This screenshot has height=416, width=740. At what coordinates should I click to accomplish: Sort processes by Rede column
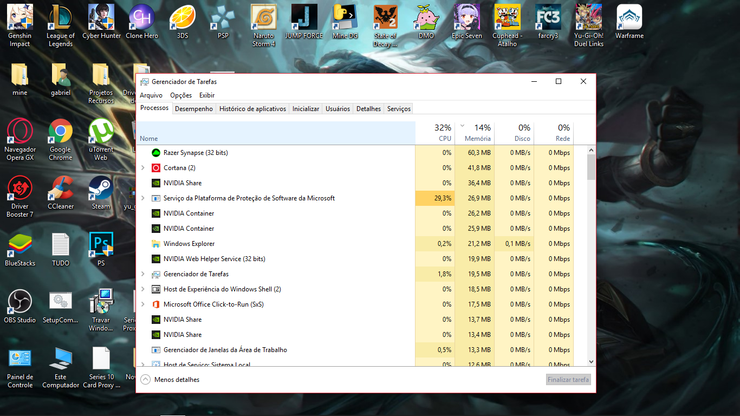[554, 133]
